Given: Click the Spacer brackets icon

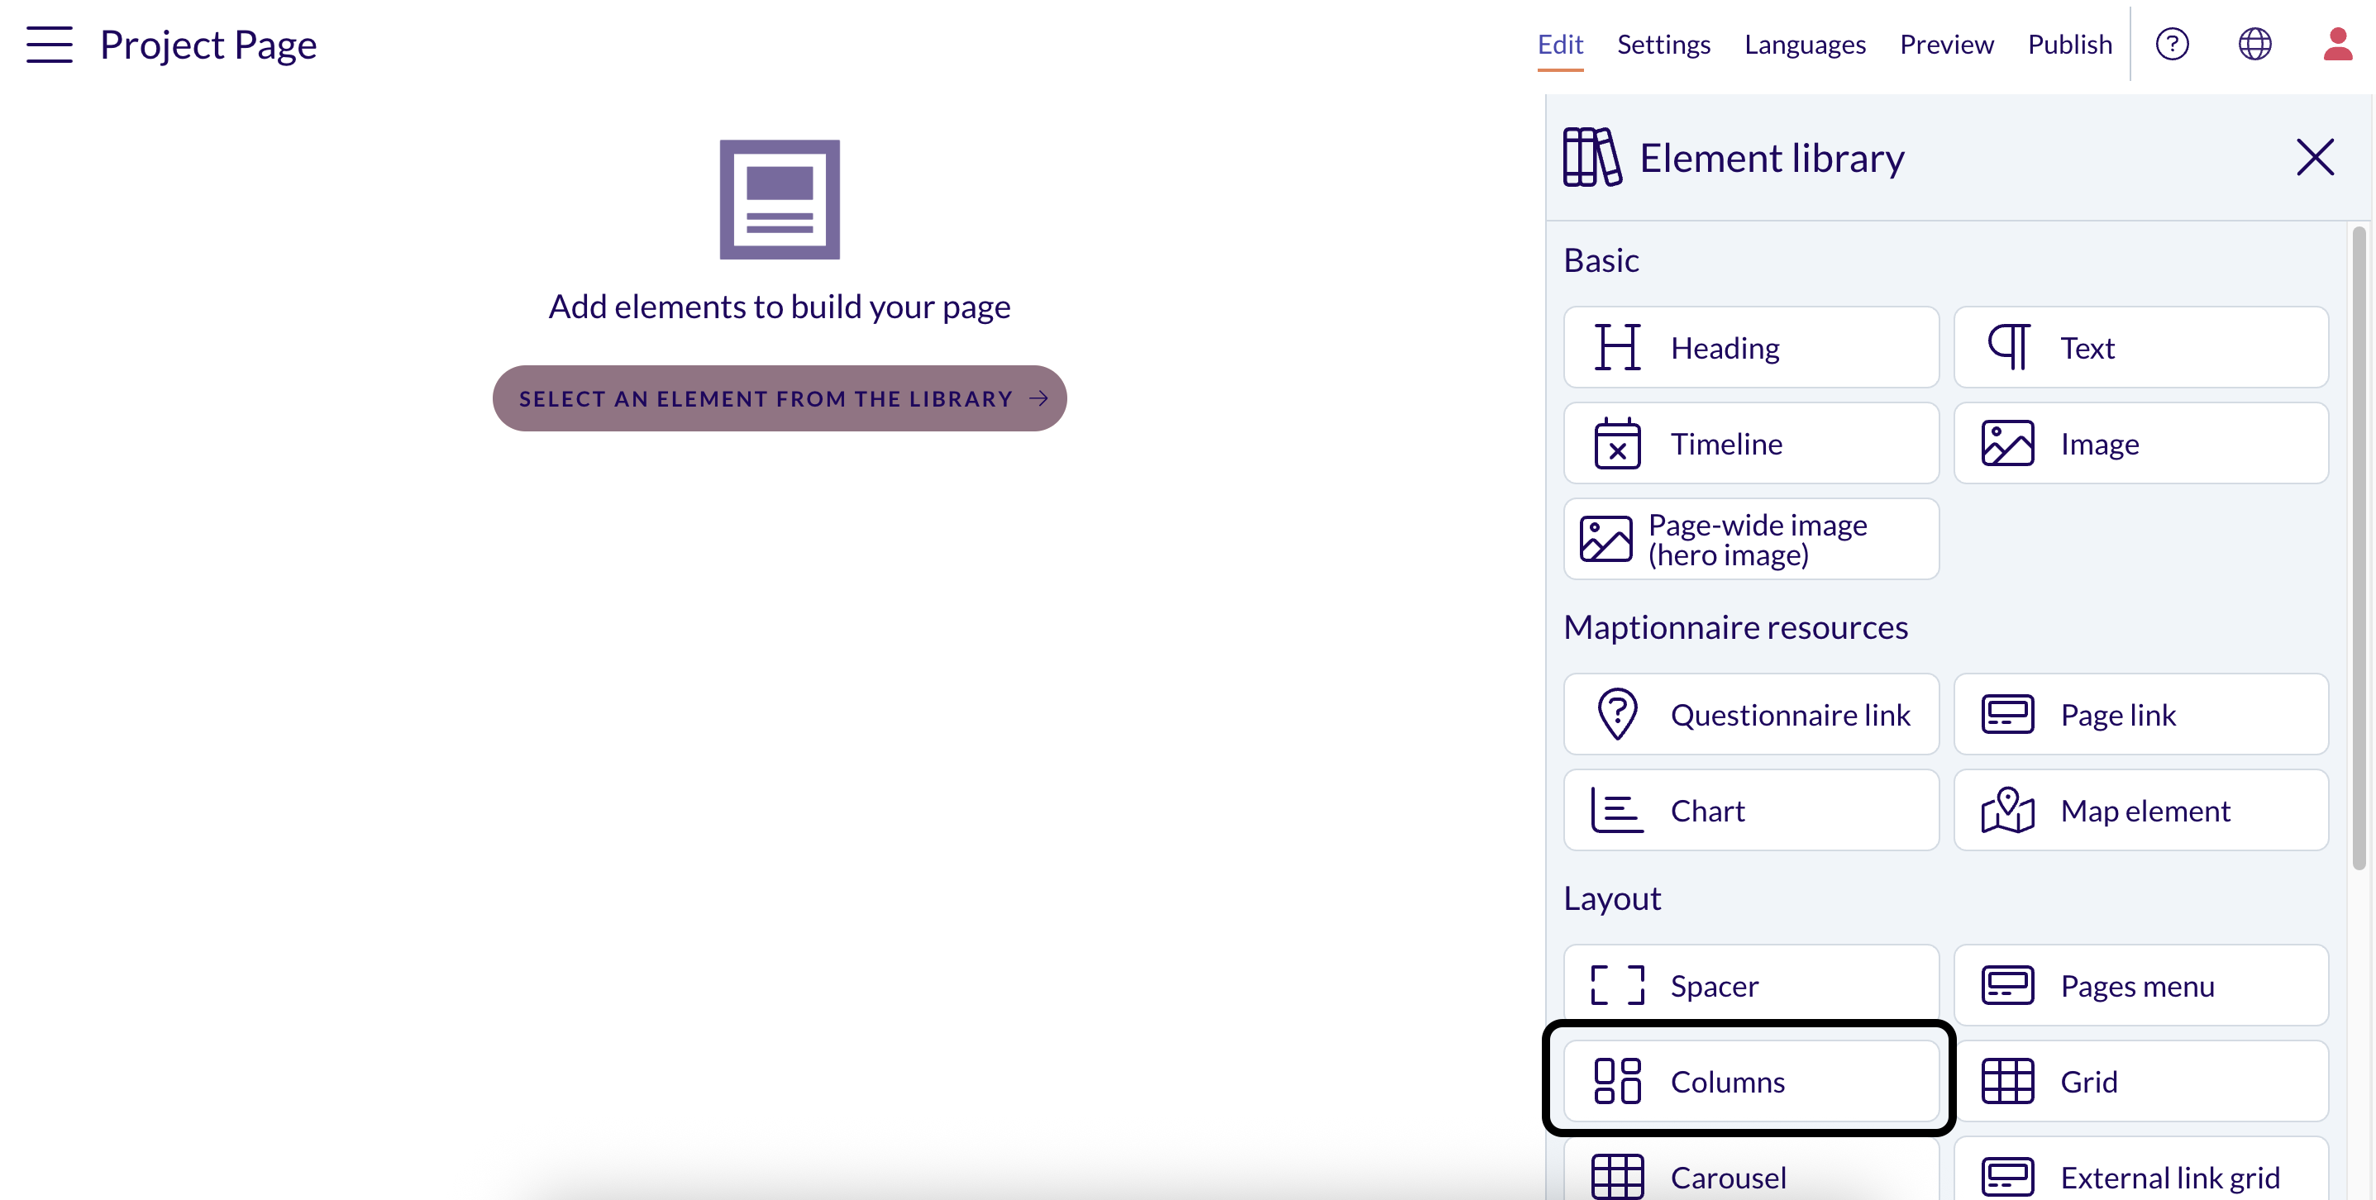Looking at the screenshot, I should point(1617,985).
